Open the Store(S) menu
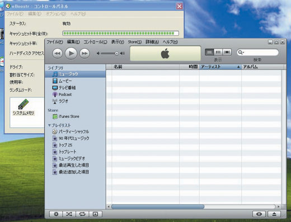Screen dimensions: 291x222 click(x=135, y=42)
